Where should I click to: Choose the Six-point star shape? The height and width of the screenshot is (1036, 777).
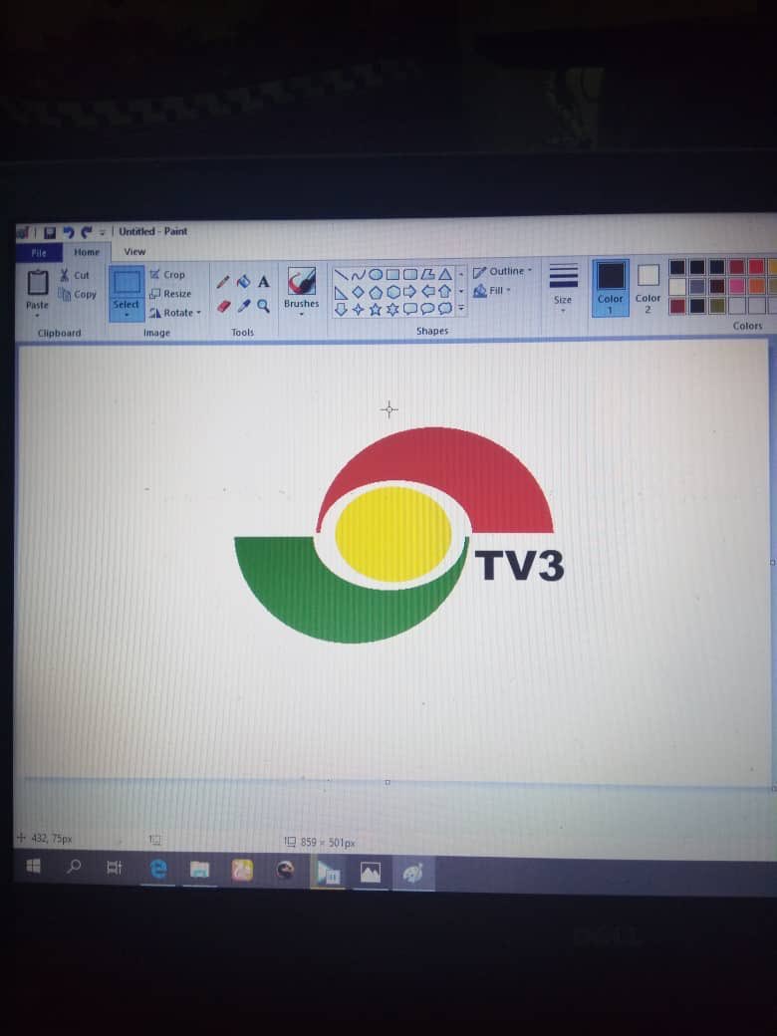392,309
